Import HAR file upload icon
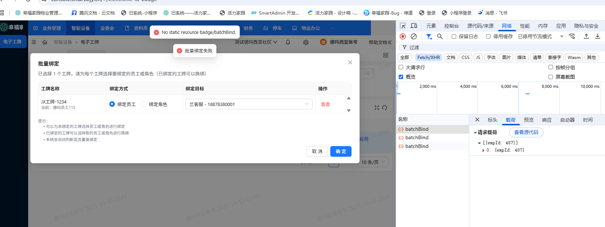The width and height of the screenshot is (605, 227). 586,36
